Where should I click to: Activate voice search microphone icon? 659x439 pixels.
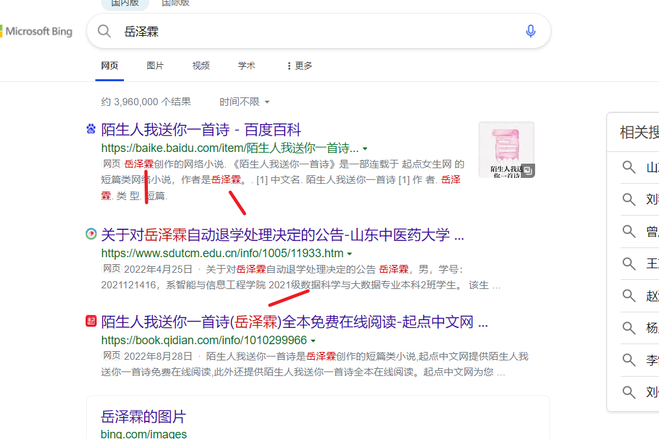[x=531, y=31]
